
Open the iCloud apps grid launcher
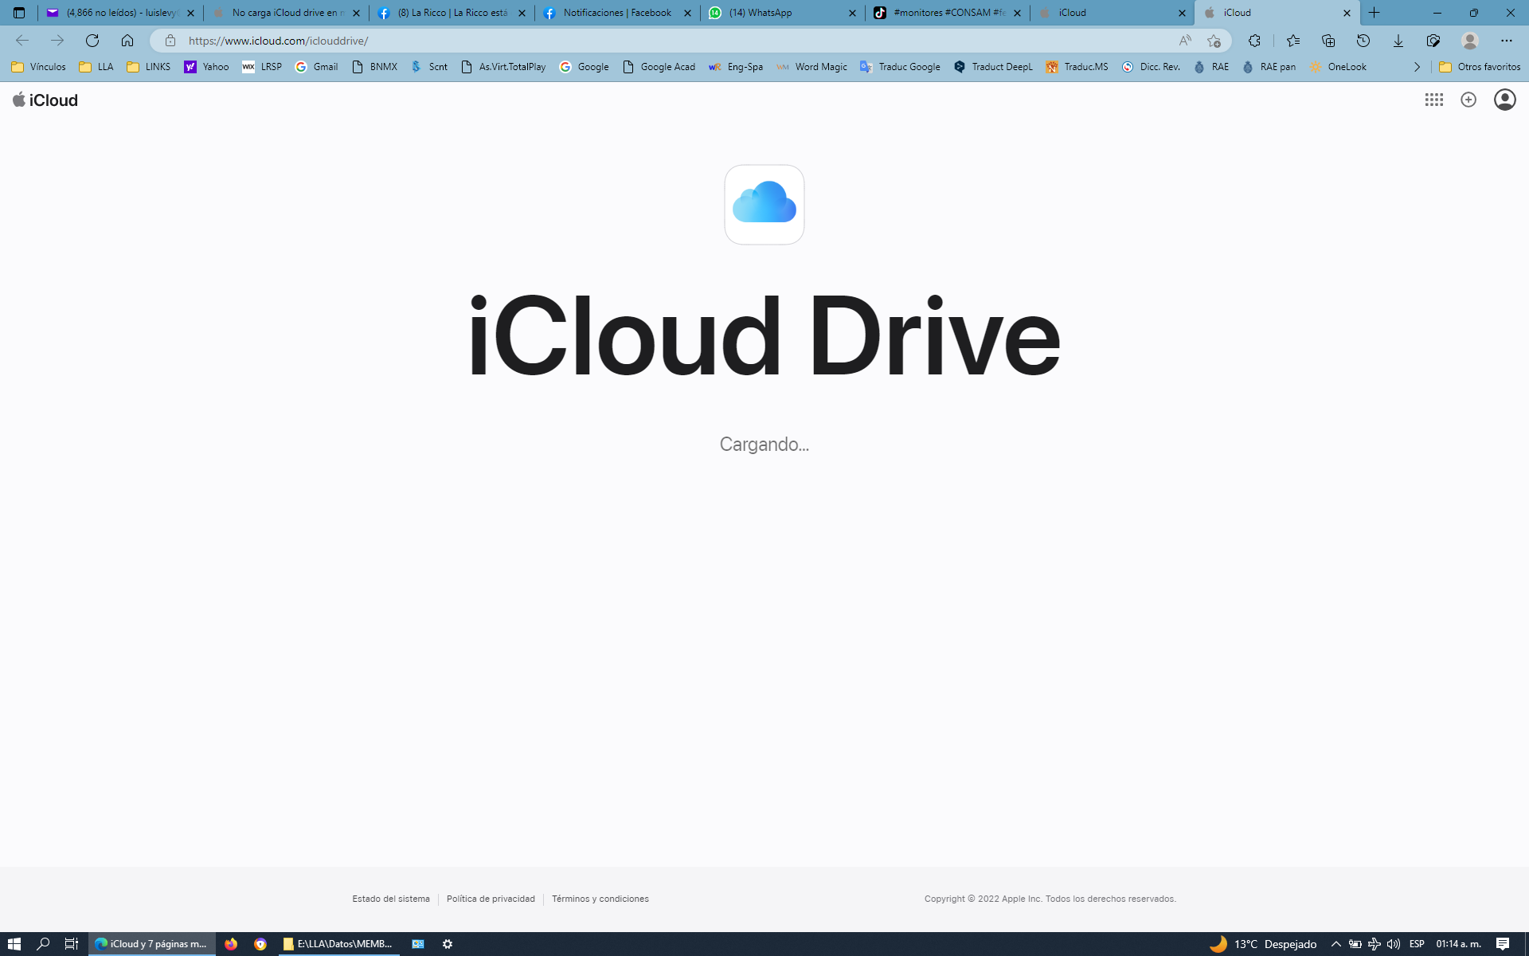1433,100
